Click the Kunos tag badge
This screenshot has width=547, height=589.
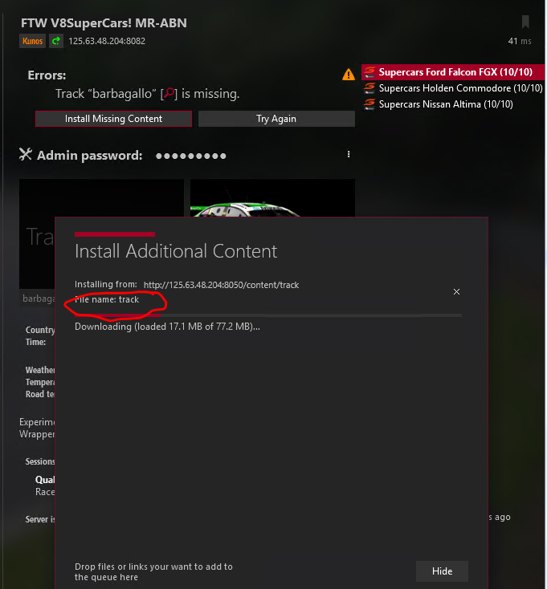pyautogui.click(x=32, y=41)
